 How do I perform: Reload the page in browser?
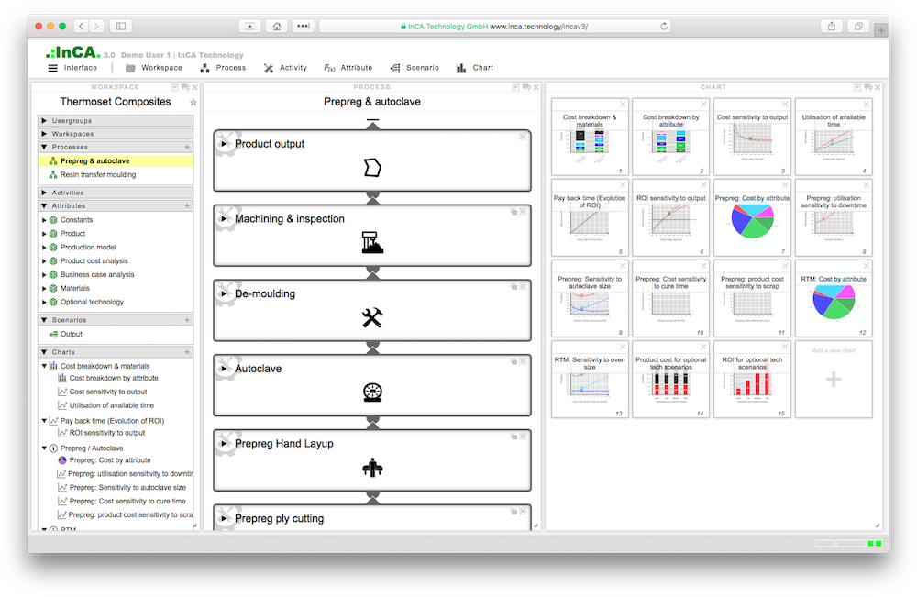[664, 27]
